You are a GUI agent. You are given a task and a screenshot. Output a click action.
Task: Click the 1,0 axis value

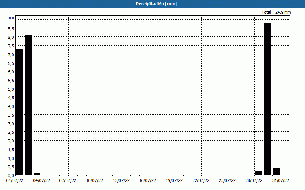coord(11,158)
